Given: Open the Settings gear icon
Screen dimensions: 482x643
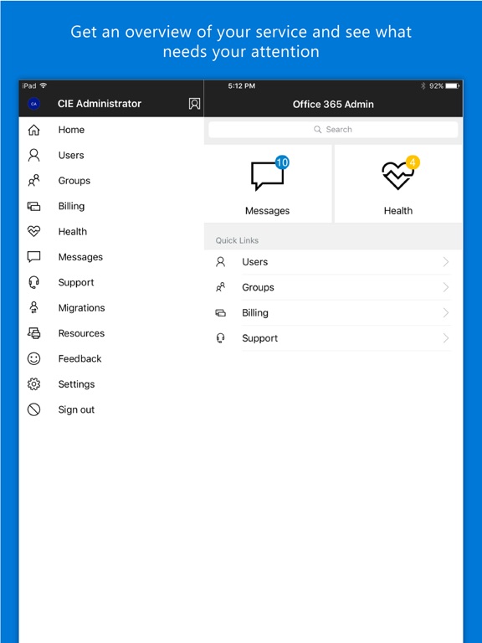Looking at the screenshot, I should [x=33, y=383].
